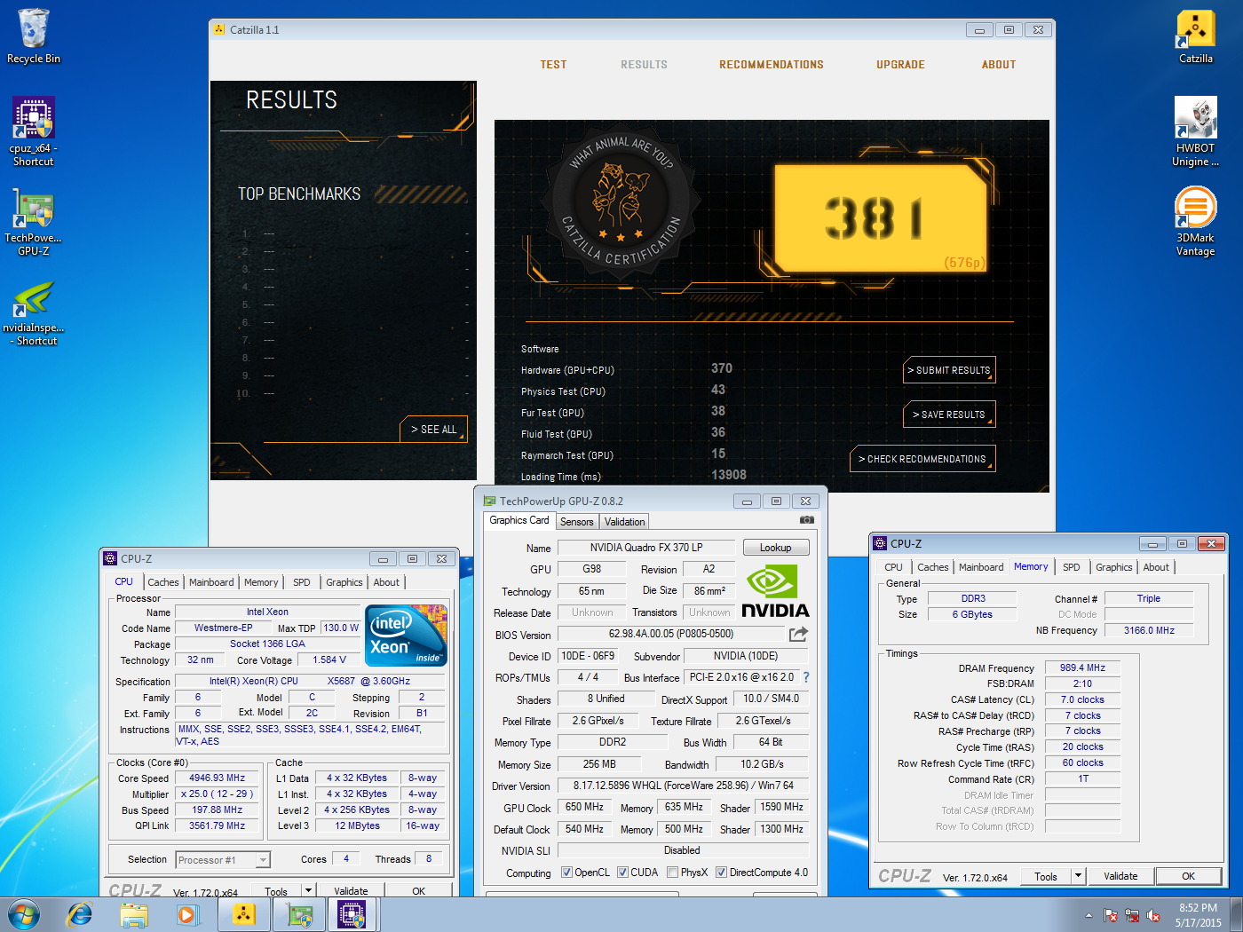
Task: Open HWBOT Unigine desktop icon
Action: 1195,131
